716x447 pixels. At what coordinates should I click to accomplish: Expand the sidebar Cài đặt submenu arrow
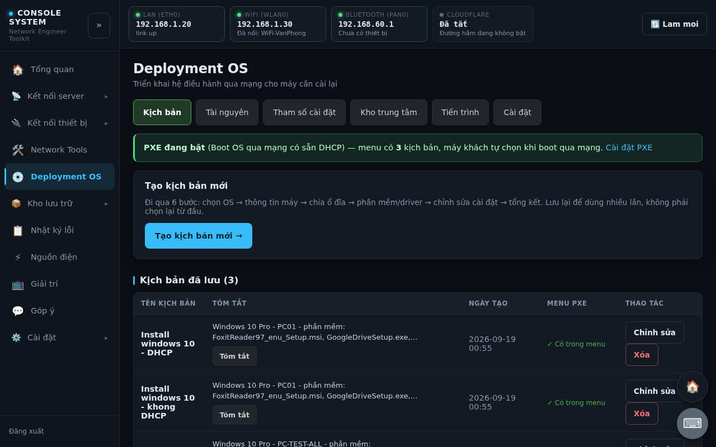[x=106, y=337]
